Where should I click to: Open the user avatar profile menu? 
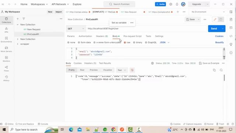click(183, 4)
